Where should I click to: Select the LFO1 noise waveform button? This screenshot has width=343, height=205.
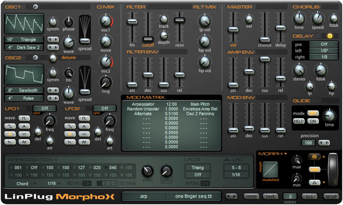tap(24, 134)
